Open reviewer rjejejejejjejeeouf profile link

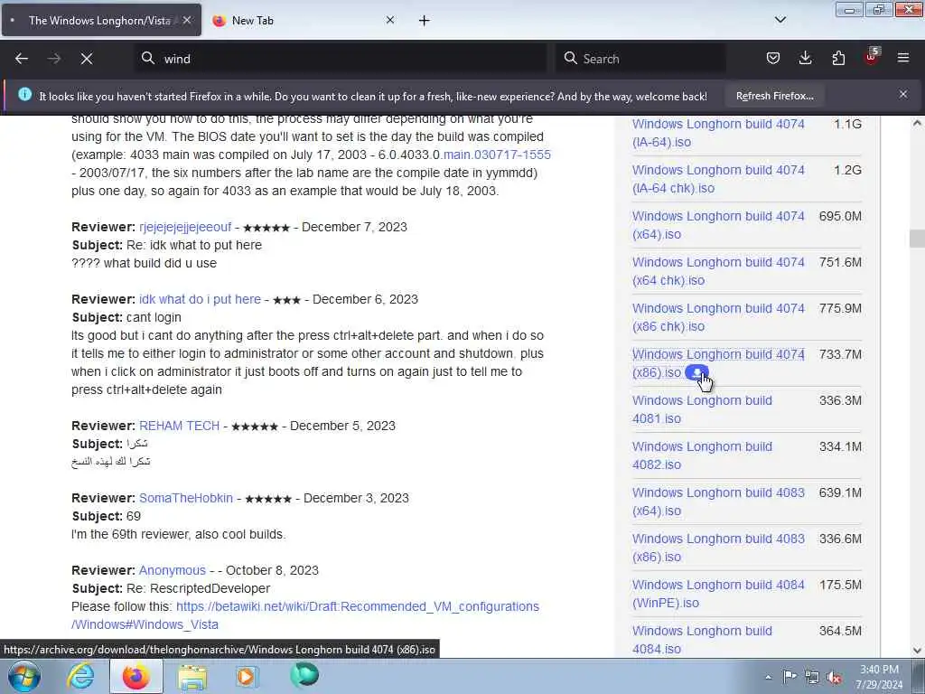click(185, 227)
